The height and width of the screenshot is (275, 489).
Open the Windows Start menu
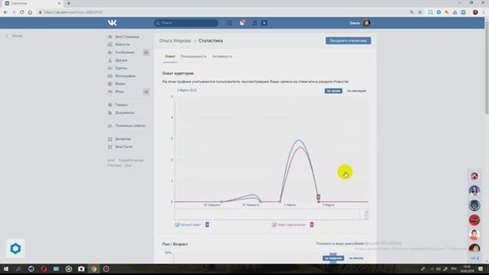click(5, 269)
